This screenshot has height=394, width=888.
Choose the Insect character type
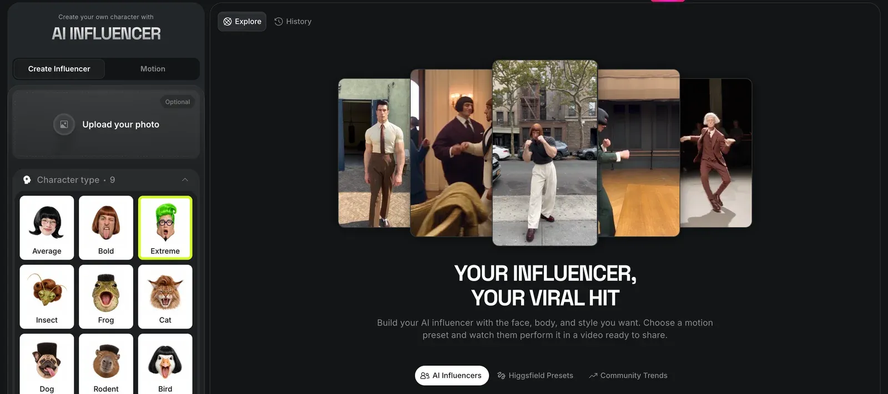tap(47, 296)
